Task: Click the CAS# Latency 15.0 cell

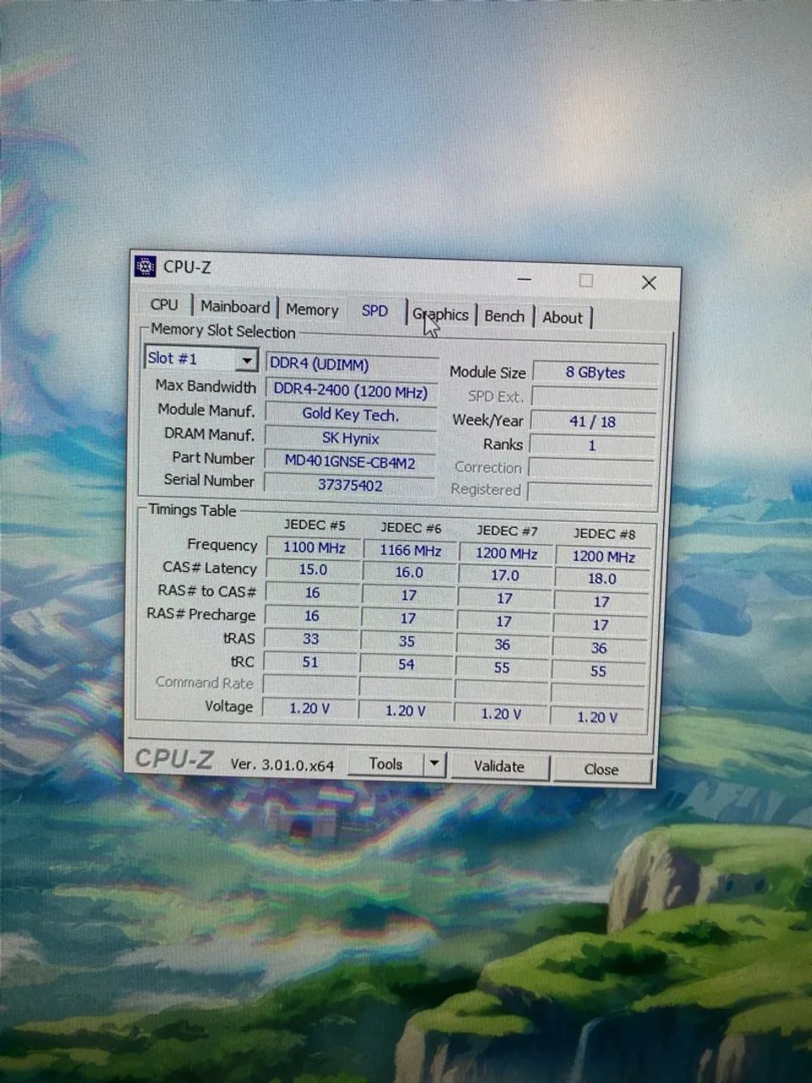Action: tap(313, 570)
